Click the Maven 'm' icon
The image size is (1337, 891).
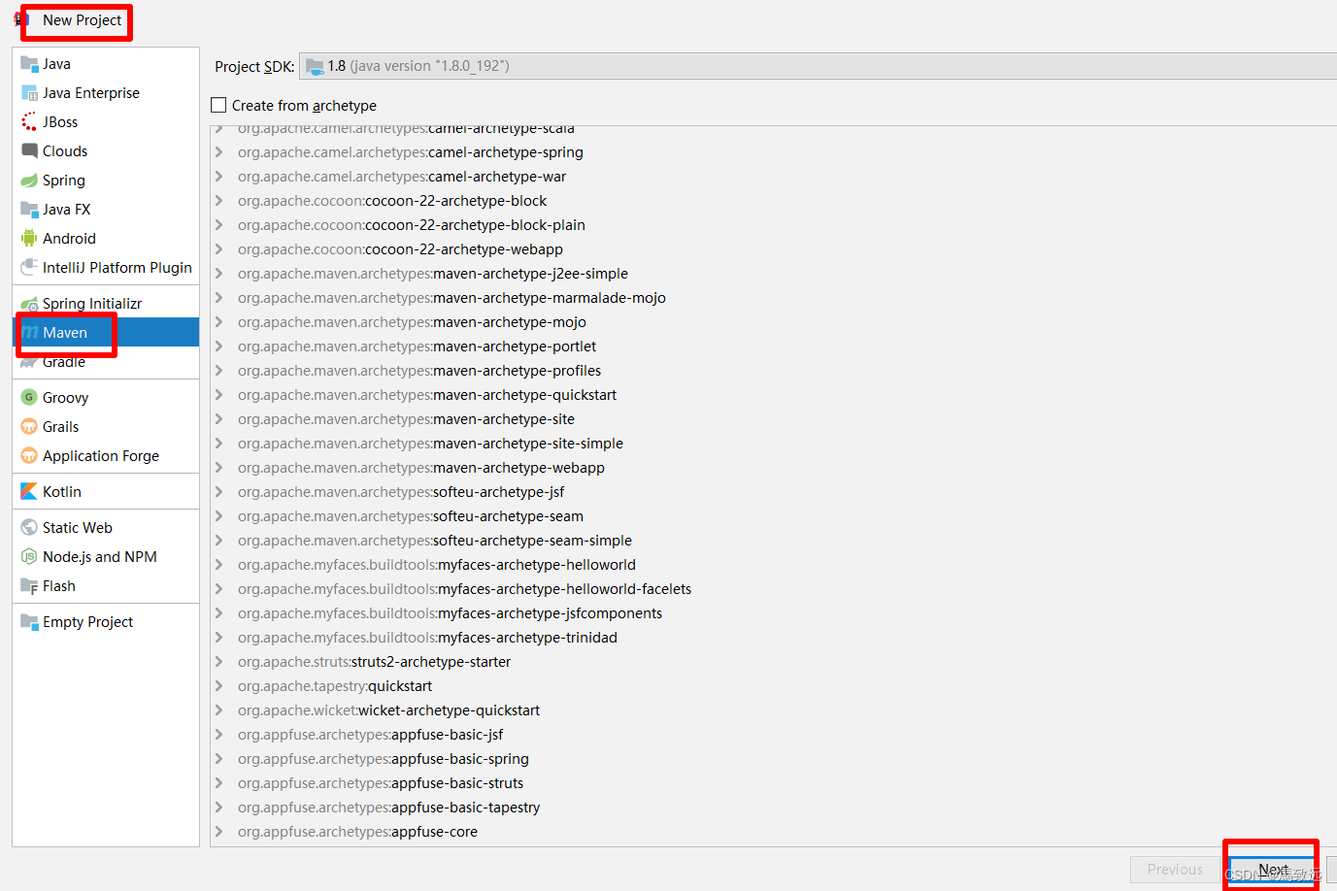pyautogui.click(x=30, y=333)
